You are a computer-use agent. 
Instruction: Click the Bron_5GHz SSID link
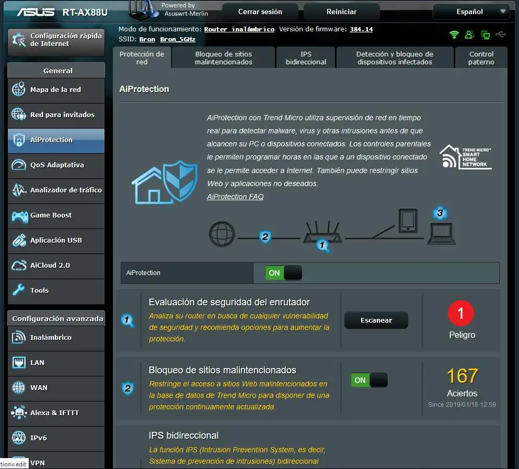[178, 39]
